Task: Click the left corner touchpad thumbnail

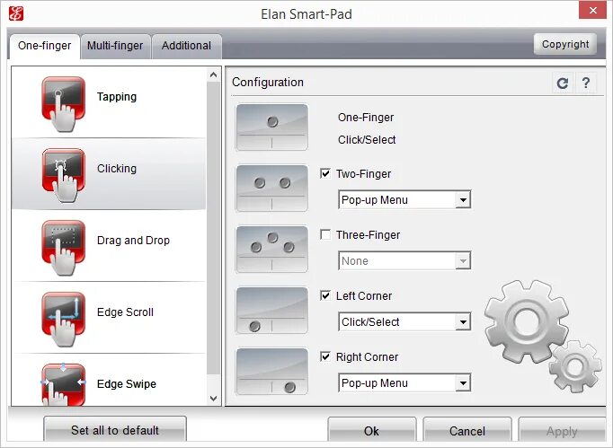Action: pos(271,311)
